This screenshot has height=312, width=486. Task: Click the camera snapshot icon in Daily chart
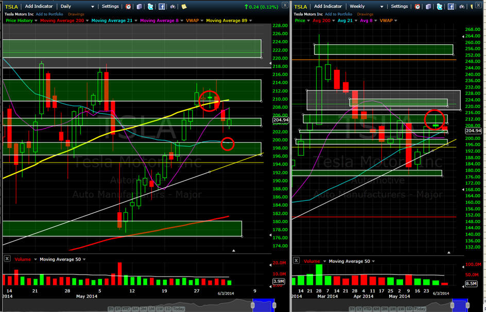172,6
